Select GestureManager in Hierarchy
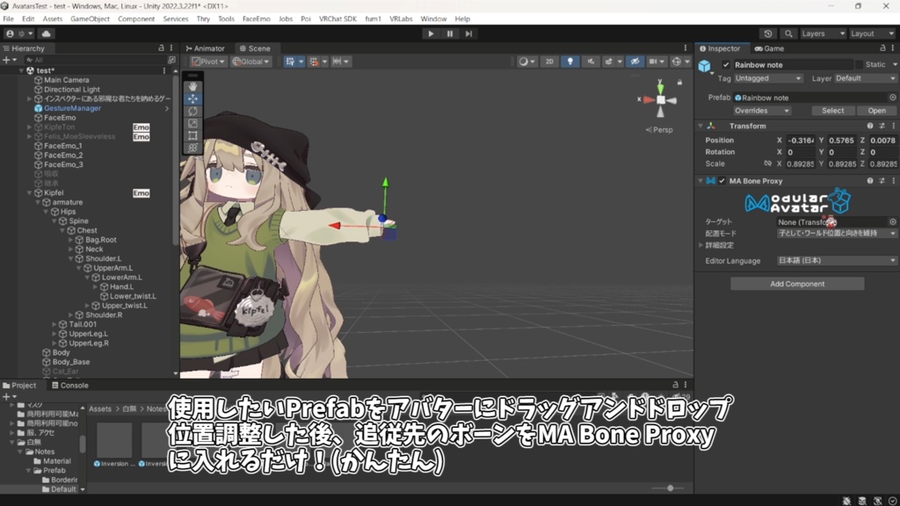This screenshot has width=900, height=506. tap(72, 108)
